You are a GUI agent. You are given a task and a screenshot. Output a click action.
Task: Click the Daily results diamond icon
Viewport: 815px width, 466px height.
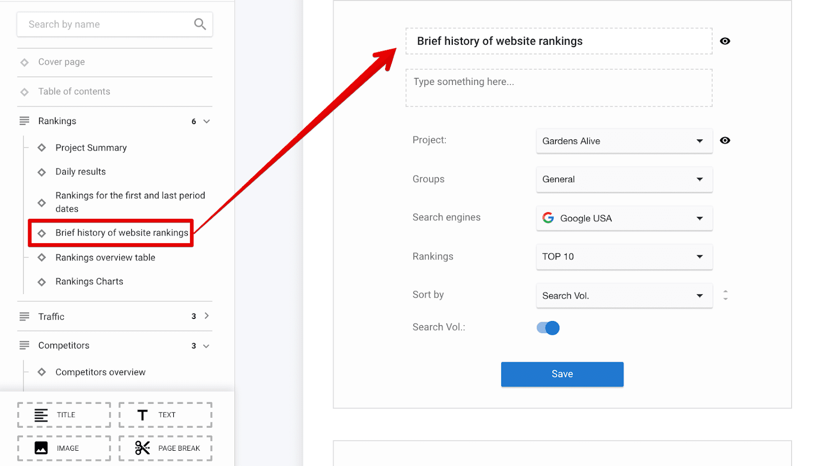(42, 172)
